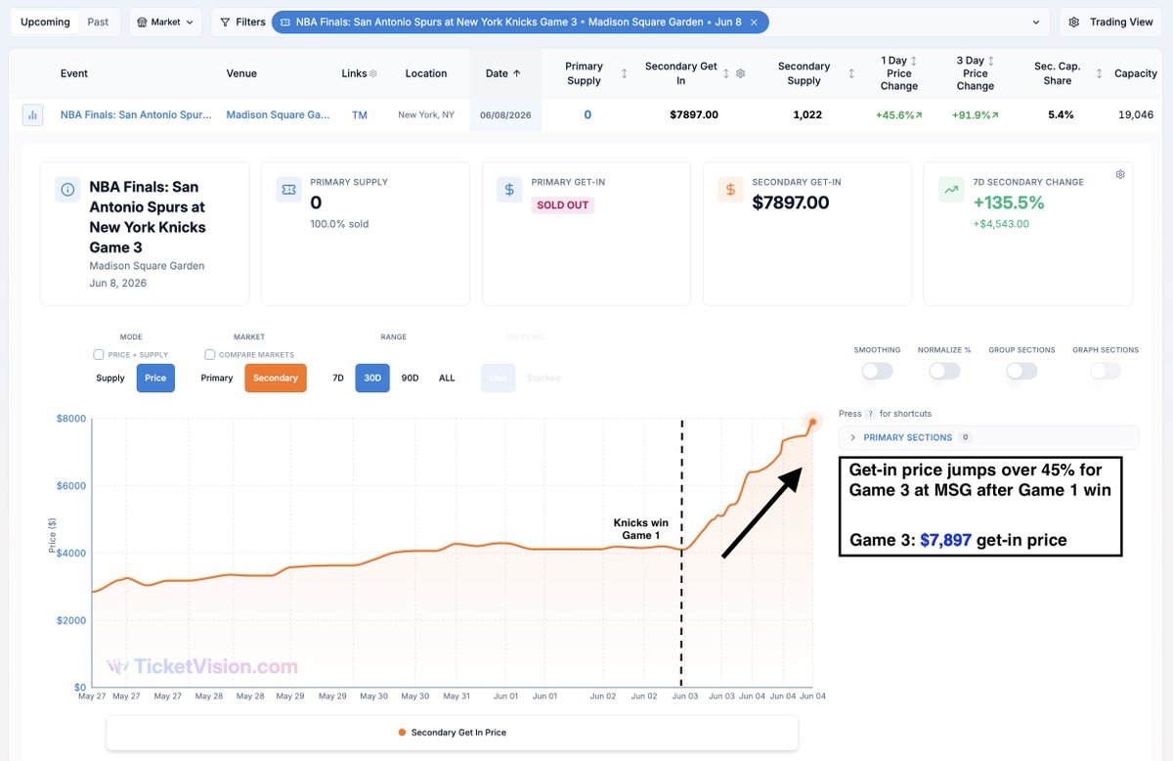Enable the Compare Markets checkbox
1173x761 pixels.
[209, 354]
